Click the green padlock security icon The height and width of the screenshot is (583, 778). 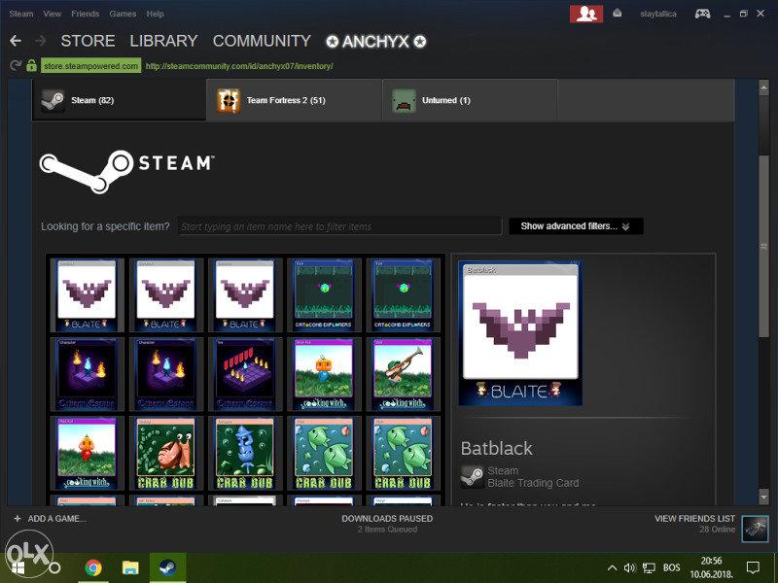point(31,65)
